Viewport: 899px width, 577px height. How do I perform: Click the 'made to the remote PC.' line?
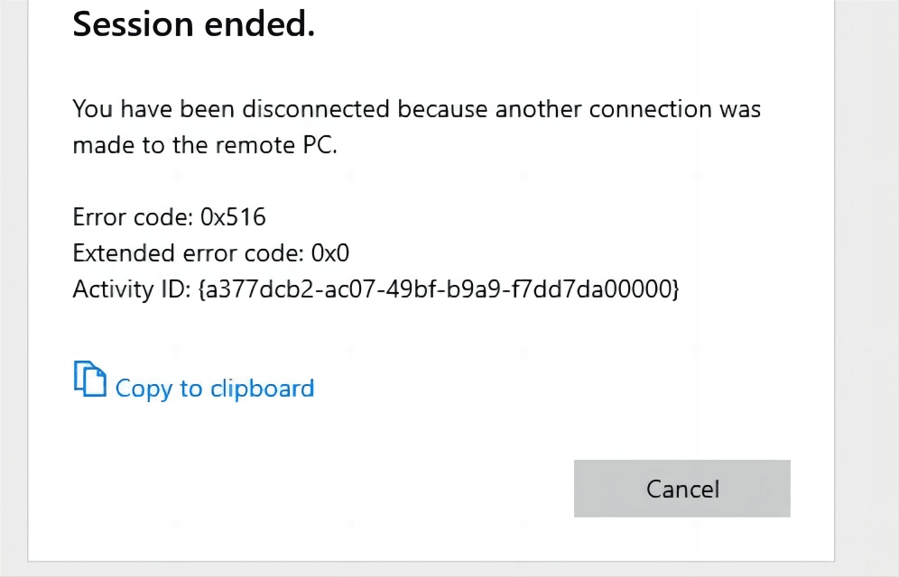pyautogui.click(x=204, y=144)
